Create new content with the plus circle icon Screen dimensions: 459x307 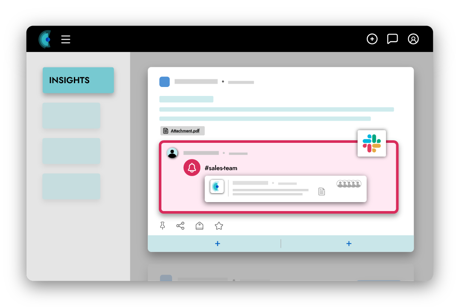[372, 39]
